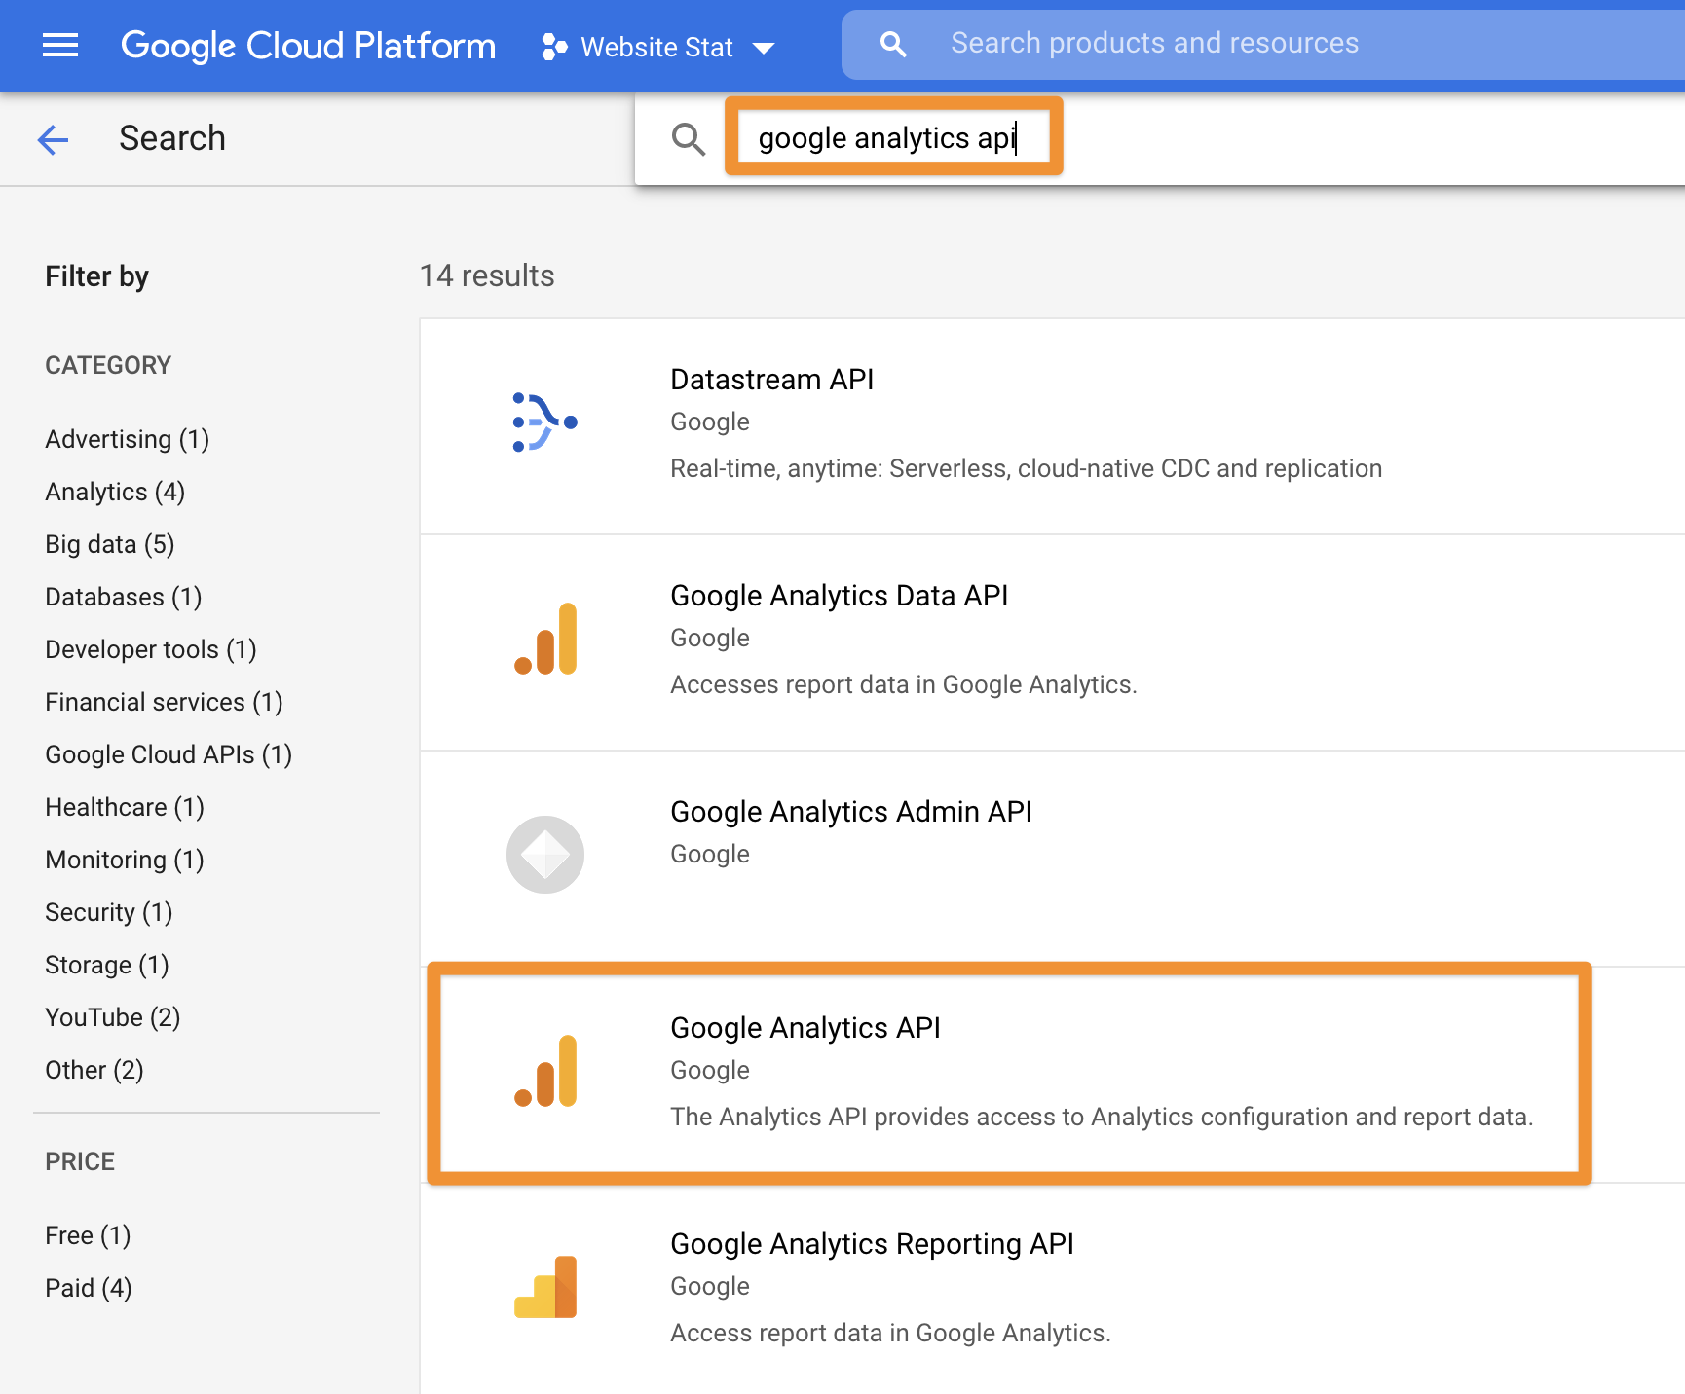This screenshot has height=1394, width=1685.
Task: Click the Google Analytics Reporting API icon
Action: coord(545,1287)
